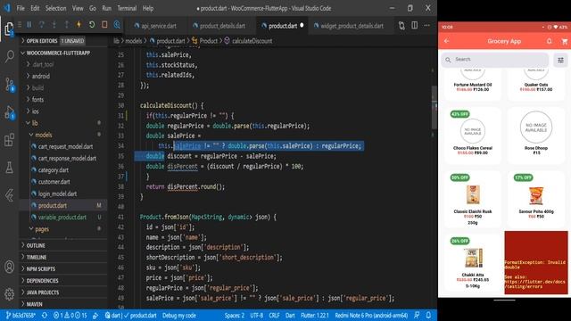Collapse the lib folder

pos(35,123)
